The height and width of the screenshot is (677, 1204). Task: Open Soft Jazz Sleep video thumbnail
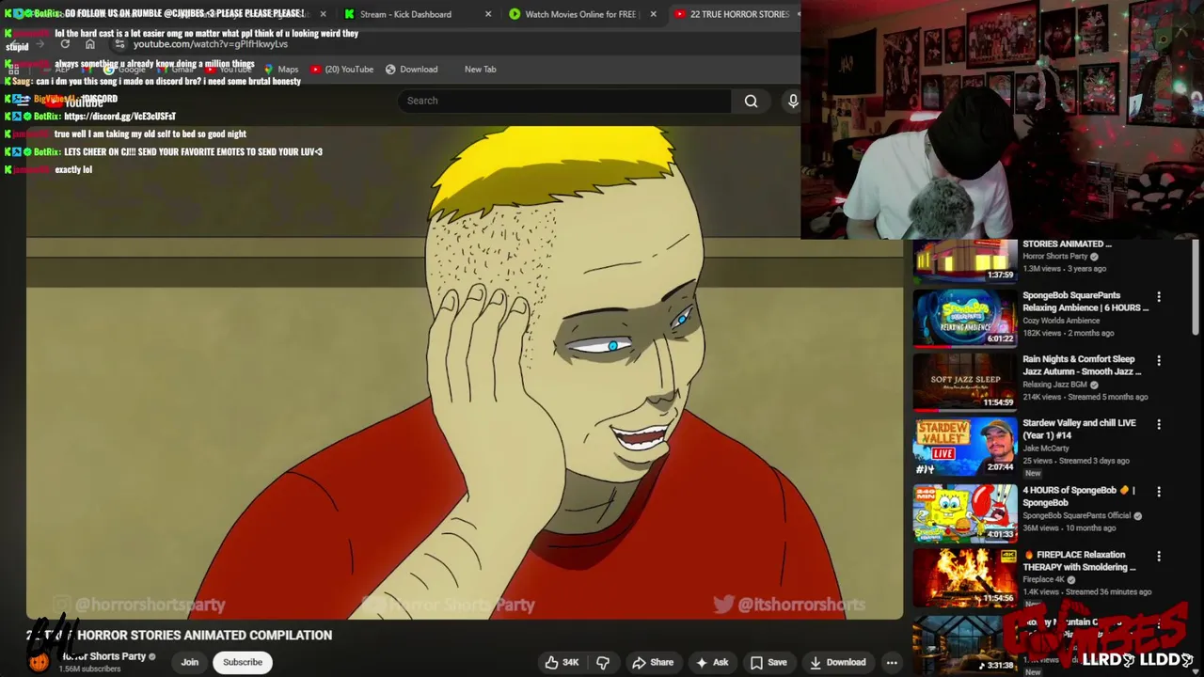965,382
